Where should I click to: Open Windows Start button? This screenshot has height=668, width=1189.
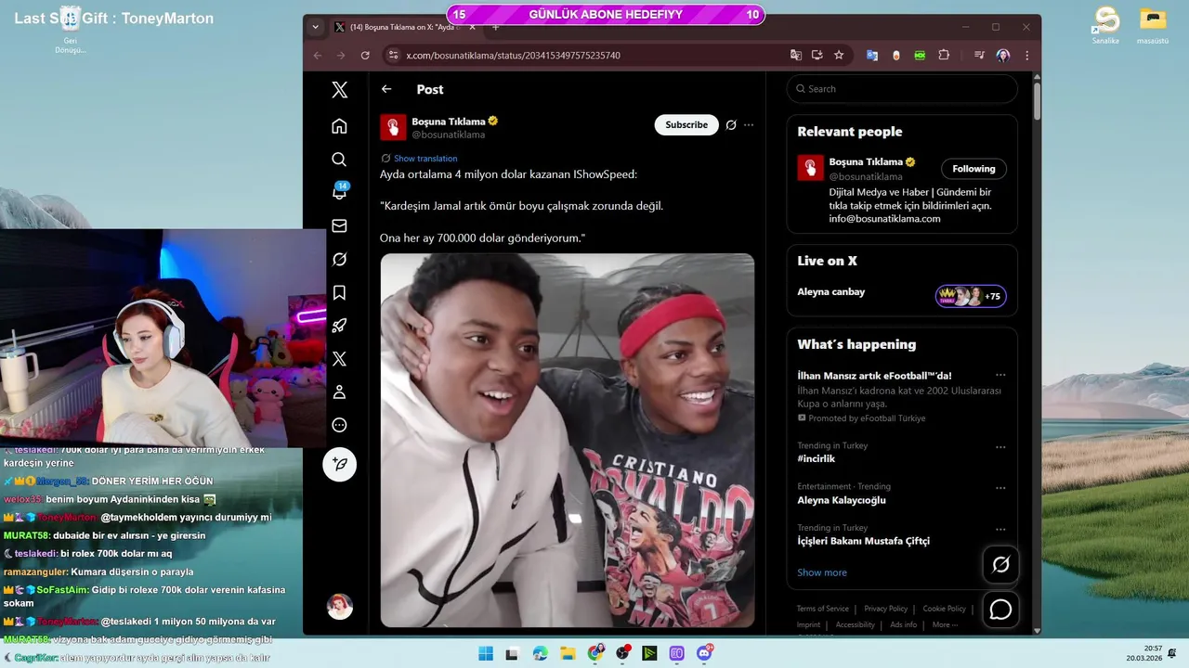486,653
